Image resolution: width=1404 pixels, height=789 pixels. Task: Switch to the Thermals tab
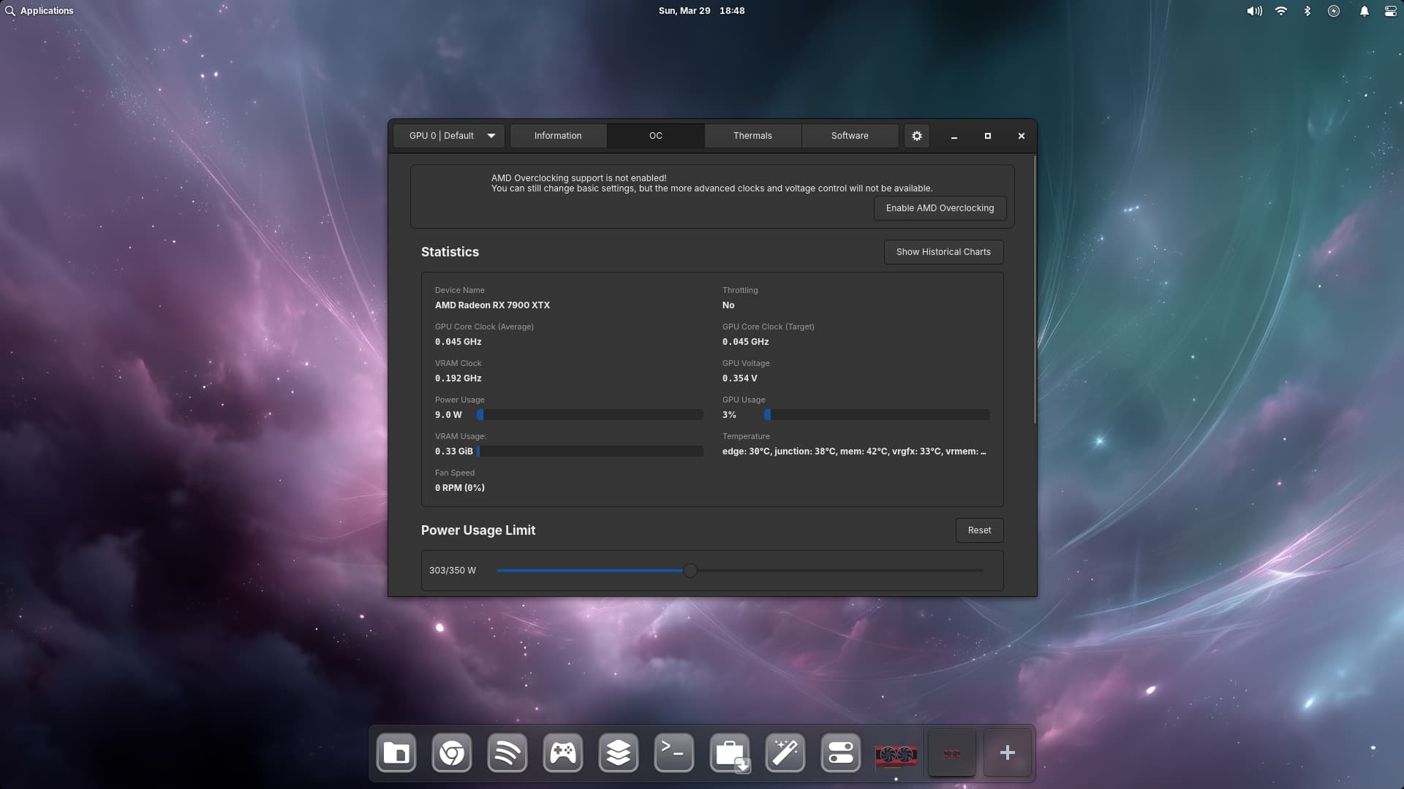[x=752, y=136]
